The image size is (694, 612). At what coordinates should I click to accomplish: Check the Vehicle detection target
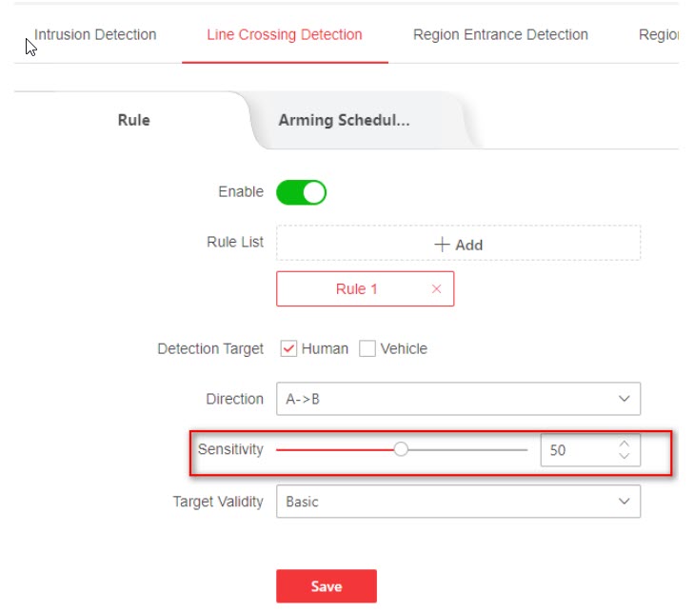tap(367, 349)
